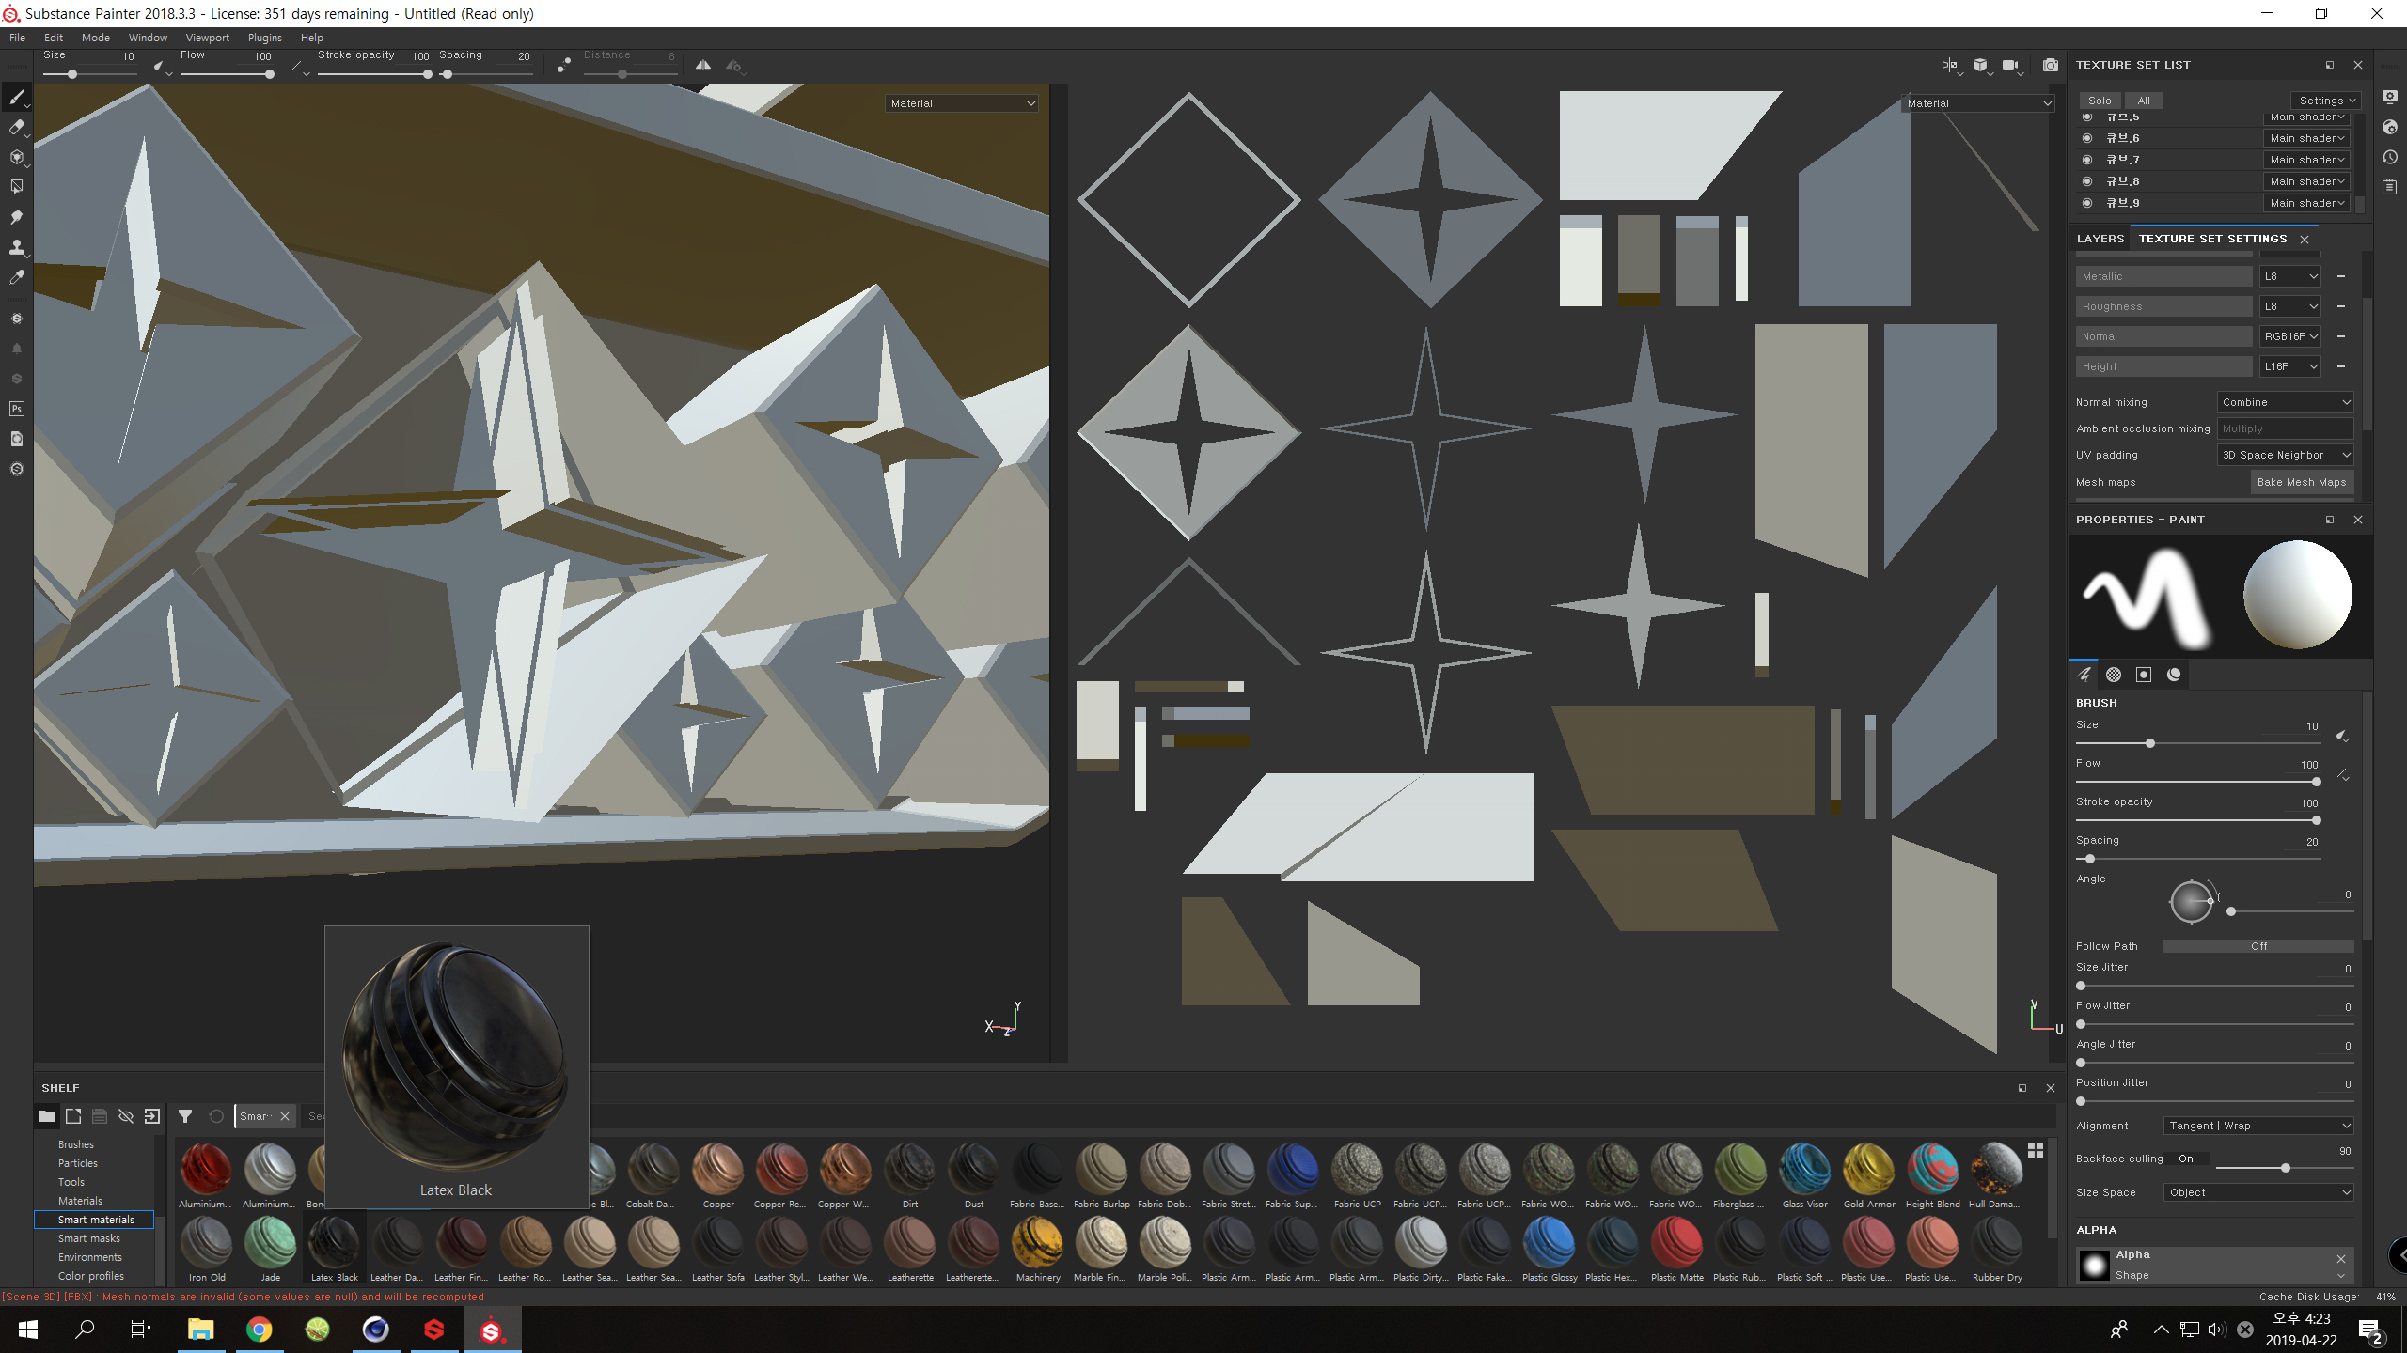The image size is (2407, 1353).
Task: Open the Shader settings dock icon
Action: click(x=2390, y=127)
